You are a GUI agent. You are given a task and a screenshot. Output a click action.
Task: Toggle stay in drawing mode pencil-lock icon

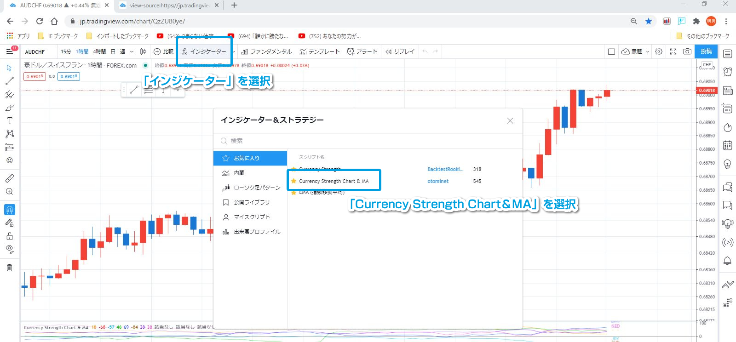[9, 223]
